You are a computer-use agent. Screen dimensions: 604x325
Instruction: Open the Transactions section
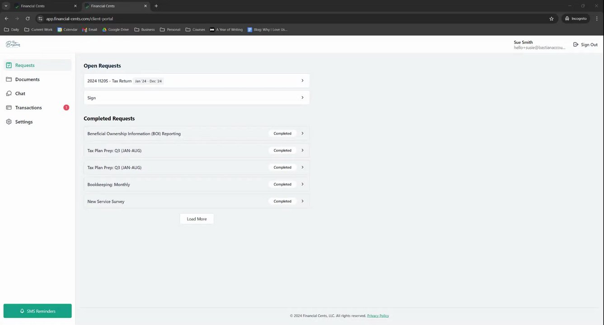(x=37, y=107)
